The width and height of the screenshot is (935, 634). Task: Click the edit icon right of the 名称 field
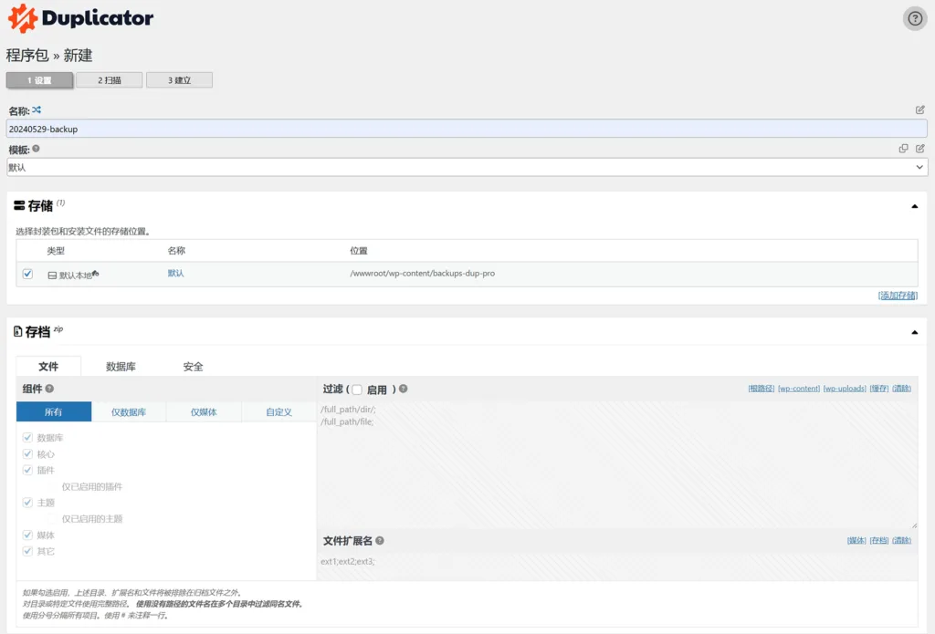pos(920,110)
